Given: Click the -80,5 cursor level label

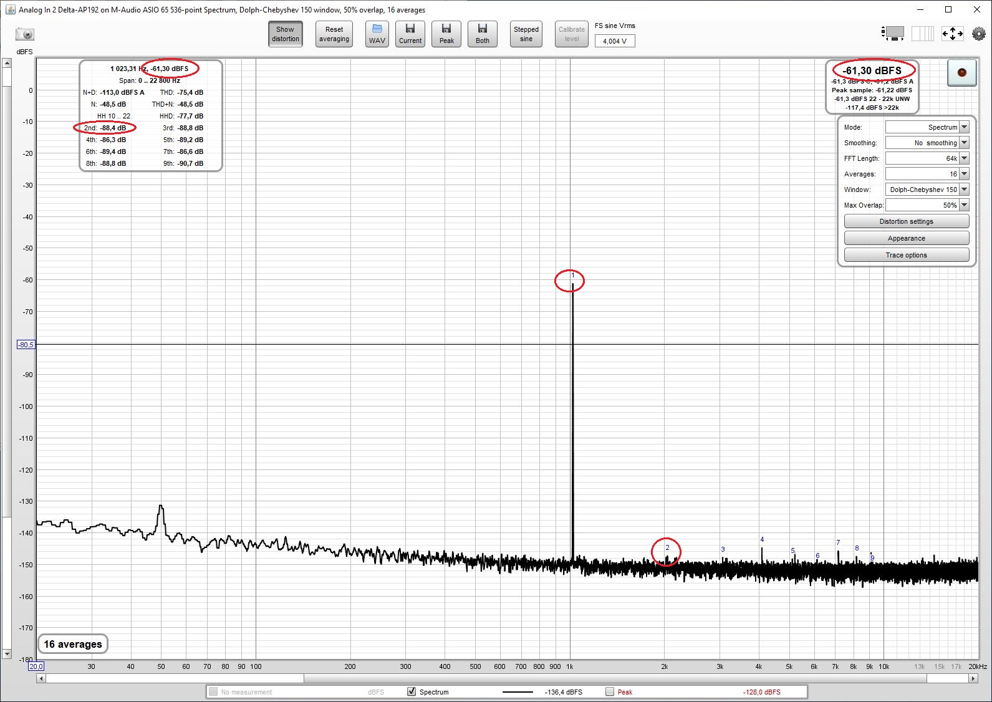Looking at the screenshot, I should point(26,345).
